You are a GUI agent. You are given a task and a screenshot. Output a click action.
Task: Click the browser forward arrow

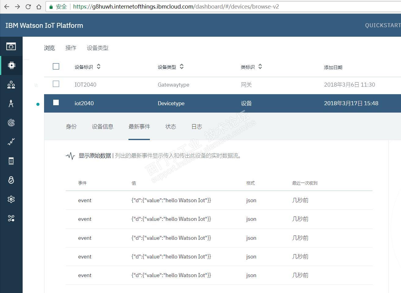tap(17, 6)
